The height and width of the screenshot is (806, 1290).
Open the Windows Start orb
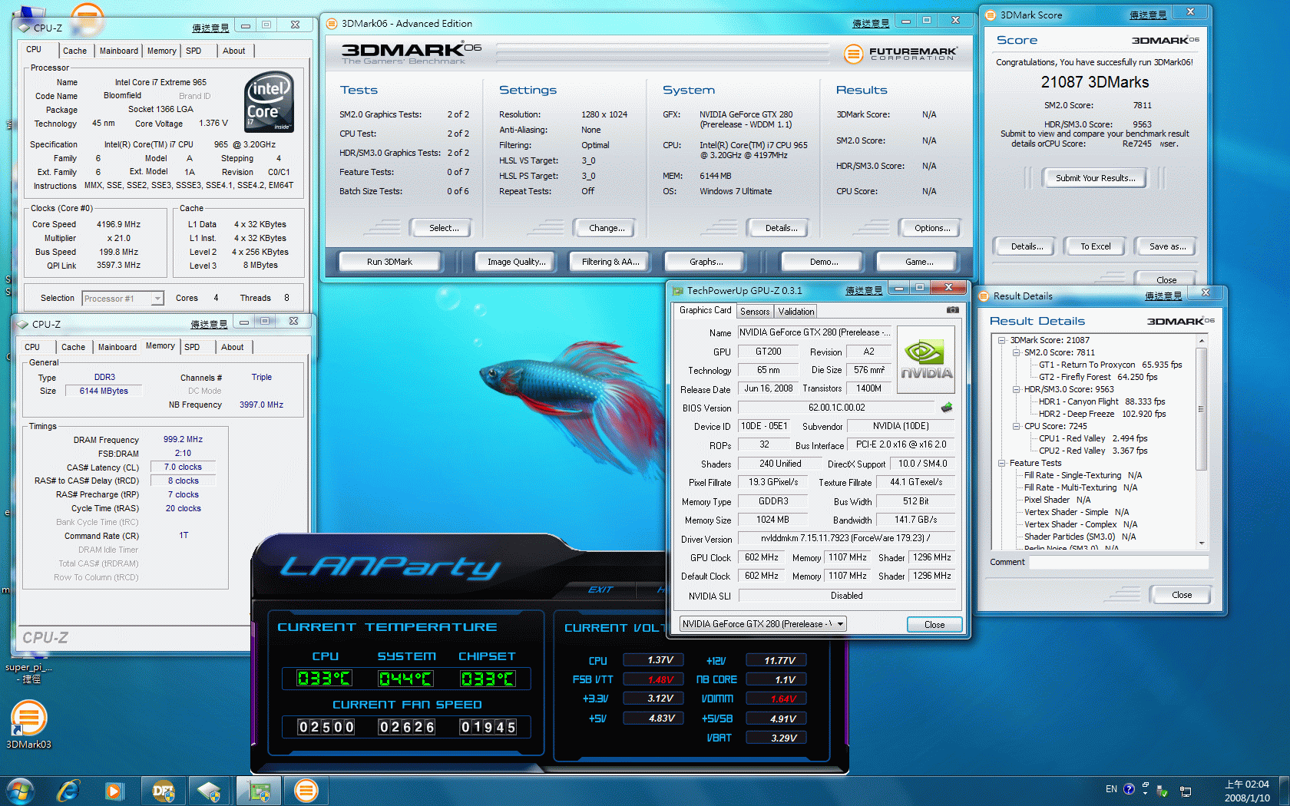[x=21, y=791]
